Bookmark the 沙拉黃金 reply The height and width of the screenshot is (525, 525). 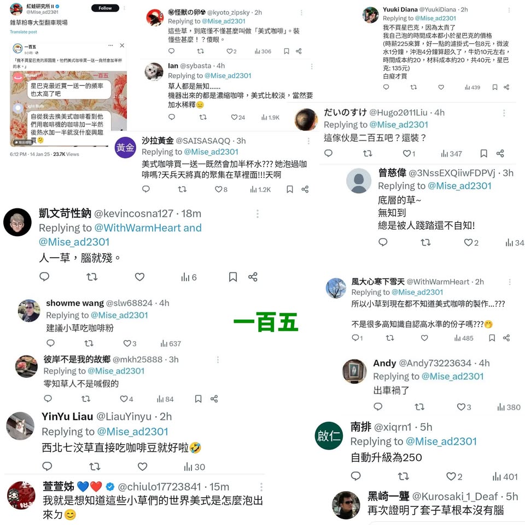(290, 190)
